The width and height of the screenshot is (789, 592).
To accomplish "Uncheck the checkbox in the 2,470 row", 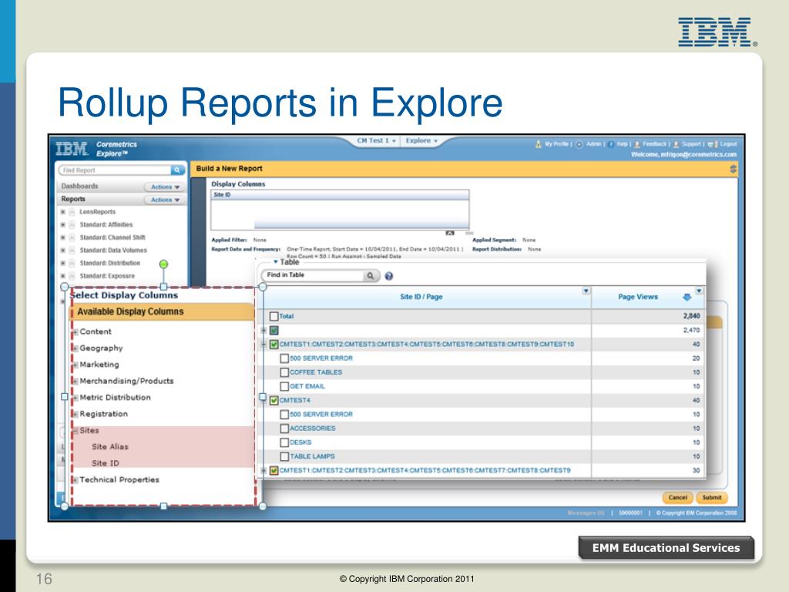I will pos(274,330).
